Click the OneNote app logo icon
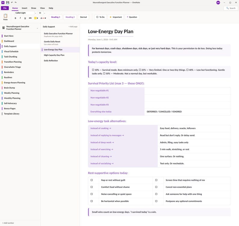239x226 pixels. point(3,2)
